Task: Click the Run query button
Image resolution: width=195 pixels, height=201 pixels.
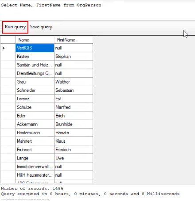Action: tap(15, 27)
